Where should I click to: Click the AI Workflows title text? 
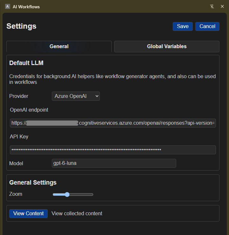26,7
